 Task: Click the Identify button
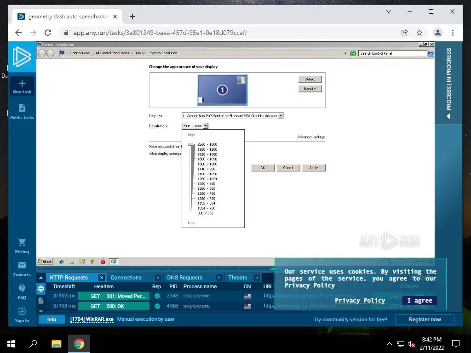pos(310,89)
